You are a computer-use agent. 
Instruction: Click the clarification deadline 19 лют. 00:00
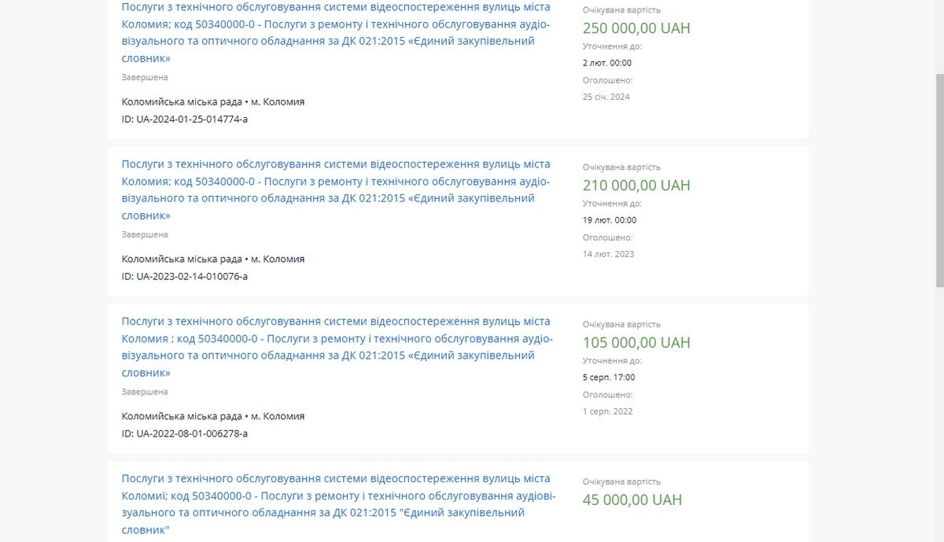pyautogui.click(x=610, y=220)
